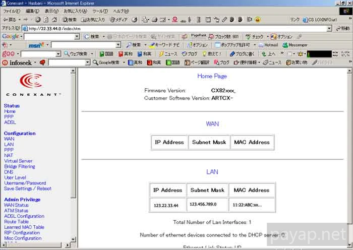The image size is (353, 250).
Task: Expand the Google logo menu arrow
Action: [x=21, y=36]
